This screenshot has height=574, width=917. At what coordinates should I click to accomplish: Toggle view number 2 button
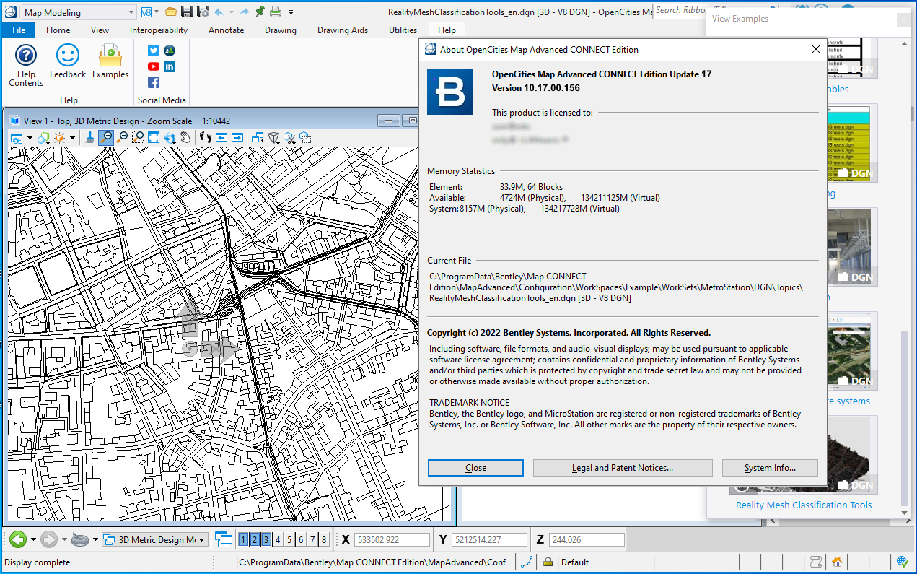coord(255,539)
